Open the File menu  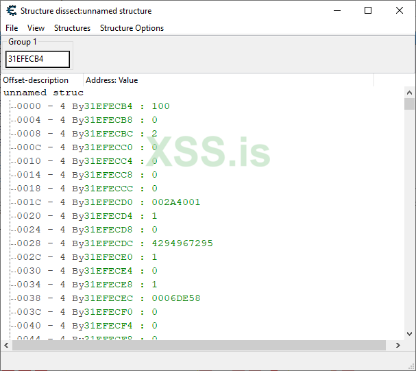coord(12,28)
